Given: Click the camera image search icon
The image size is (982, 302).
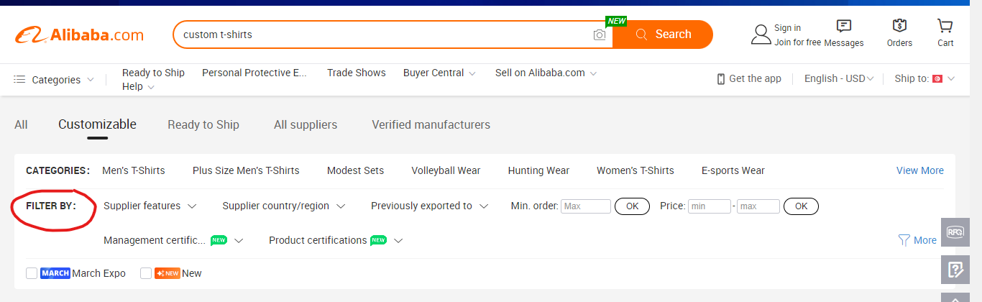Looking at the screenshot, I should [600, 35].
